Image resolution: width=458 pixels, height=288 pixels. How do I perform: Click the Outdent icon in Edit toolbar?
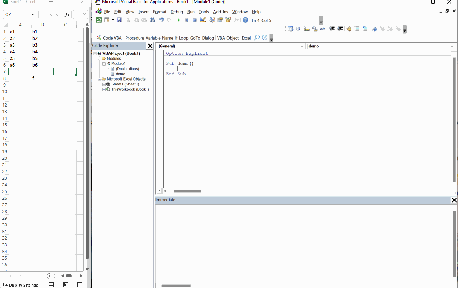coord(340,29)
